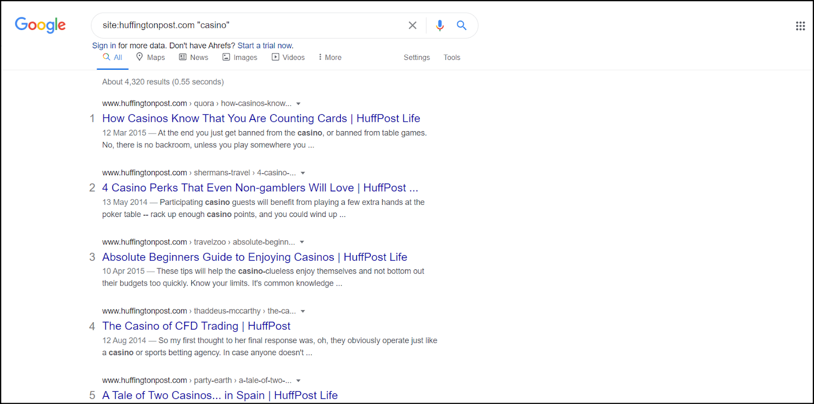Open the Images results tab
This screenshot has height=404, width=814.
pos(240,57)
